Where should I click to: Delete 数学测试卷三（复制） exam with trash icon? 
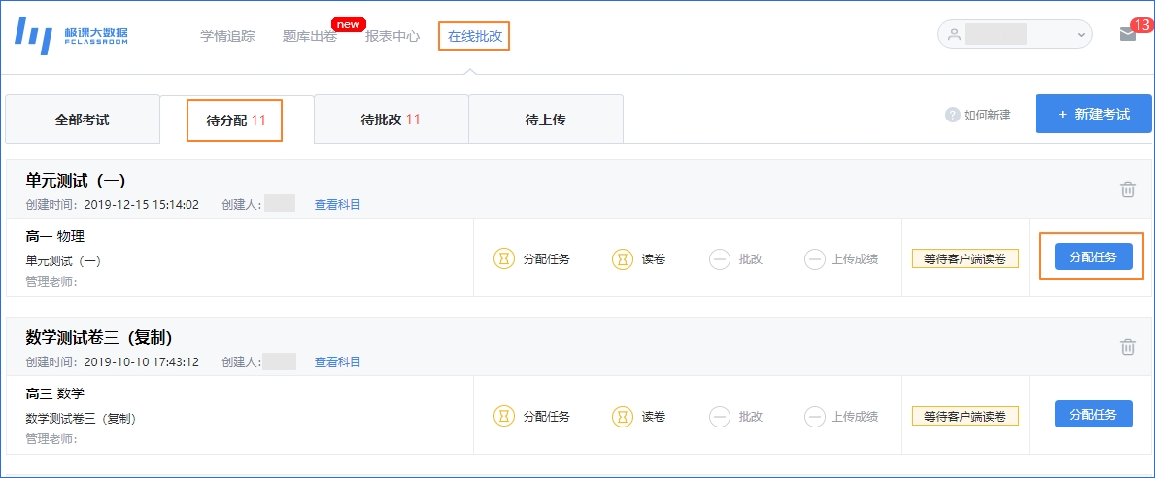[1128, 347]
